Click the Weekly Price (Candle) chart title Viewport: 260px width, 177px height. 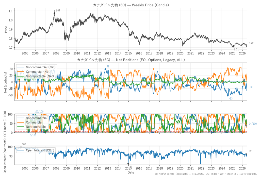tap(131, 5)
